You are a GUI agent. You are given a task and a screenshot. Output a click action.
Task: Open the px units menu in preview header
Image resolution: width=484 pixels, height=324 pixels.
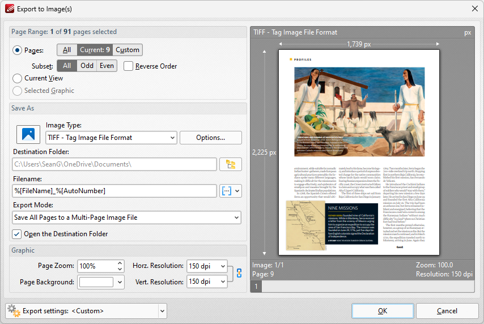(468, 32)
